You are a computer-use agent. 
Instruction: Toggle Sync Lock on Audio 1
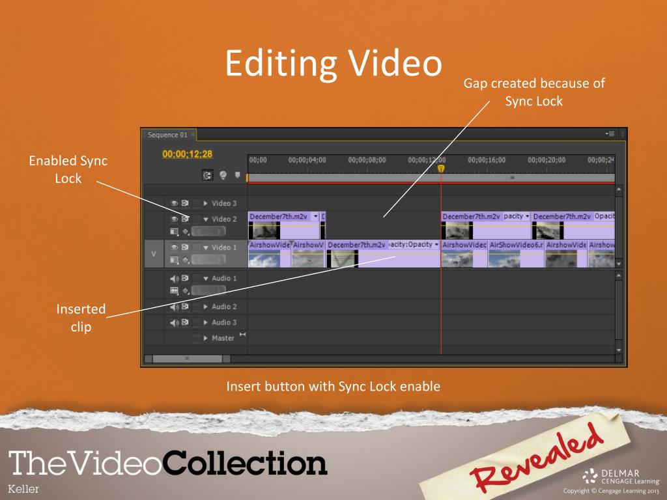tap(185, 278)
